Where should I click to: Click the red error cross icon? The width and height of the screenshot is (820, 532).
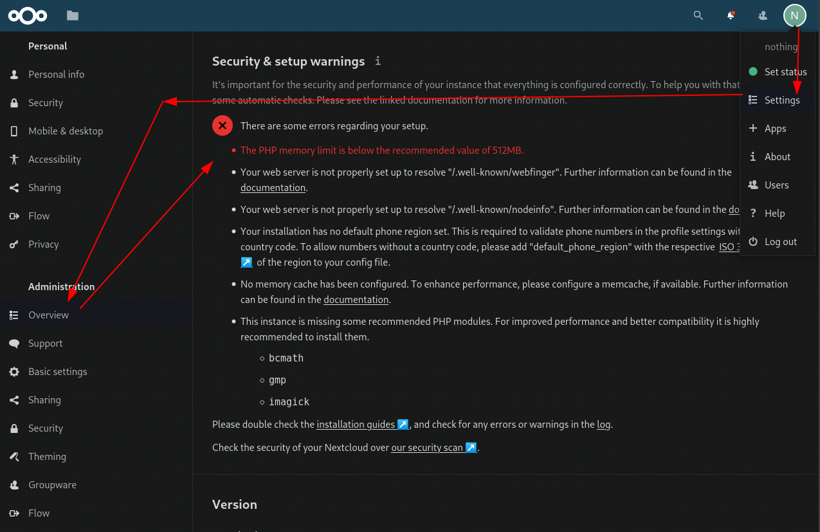click(x=223, y=126)
